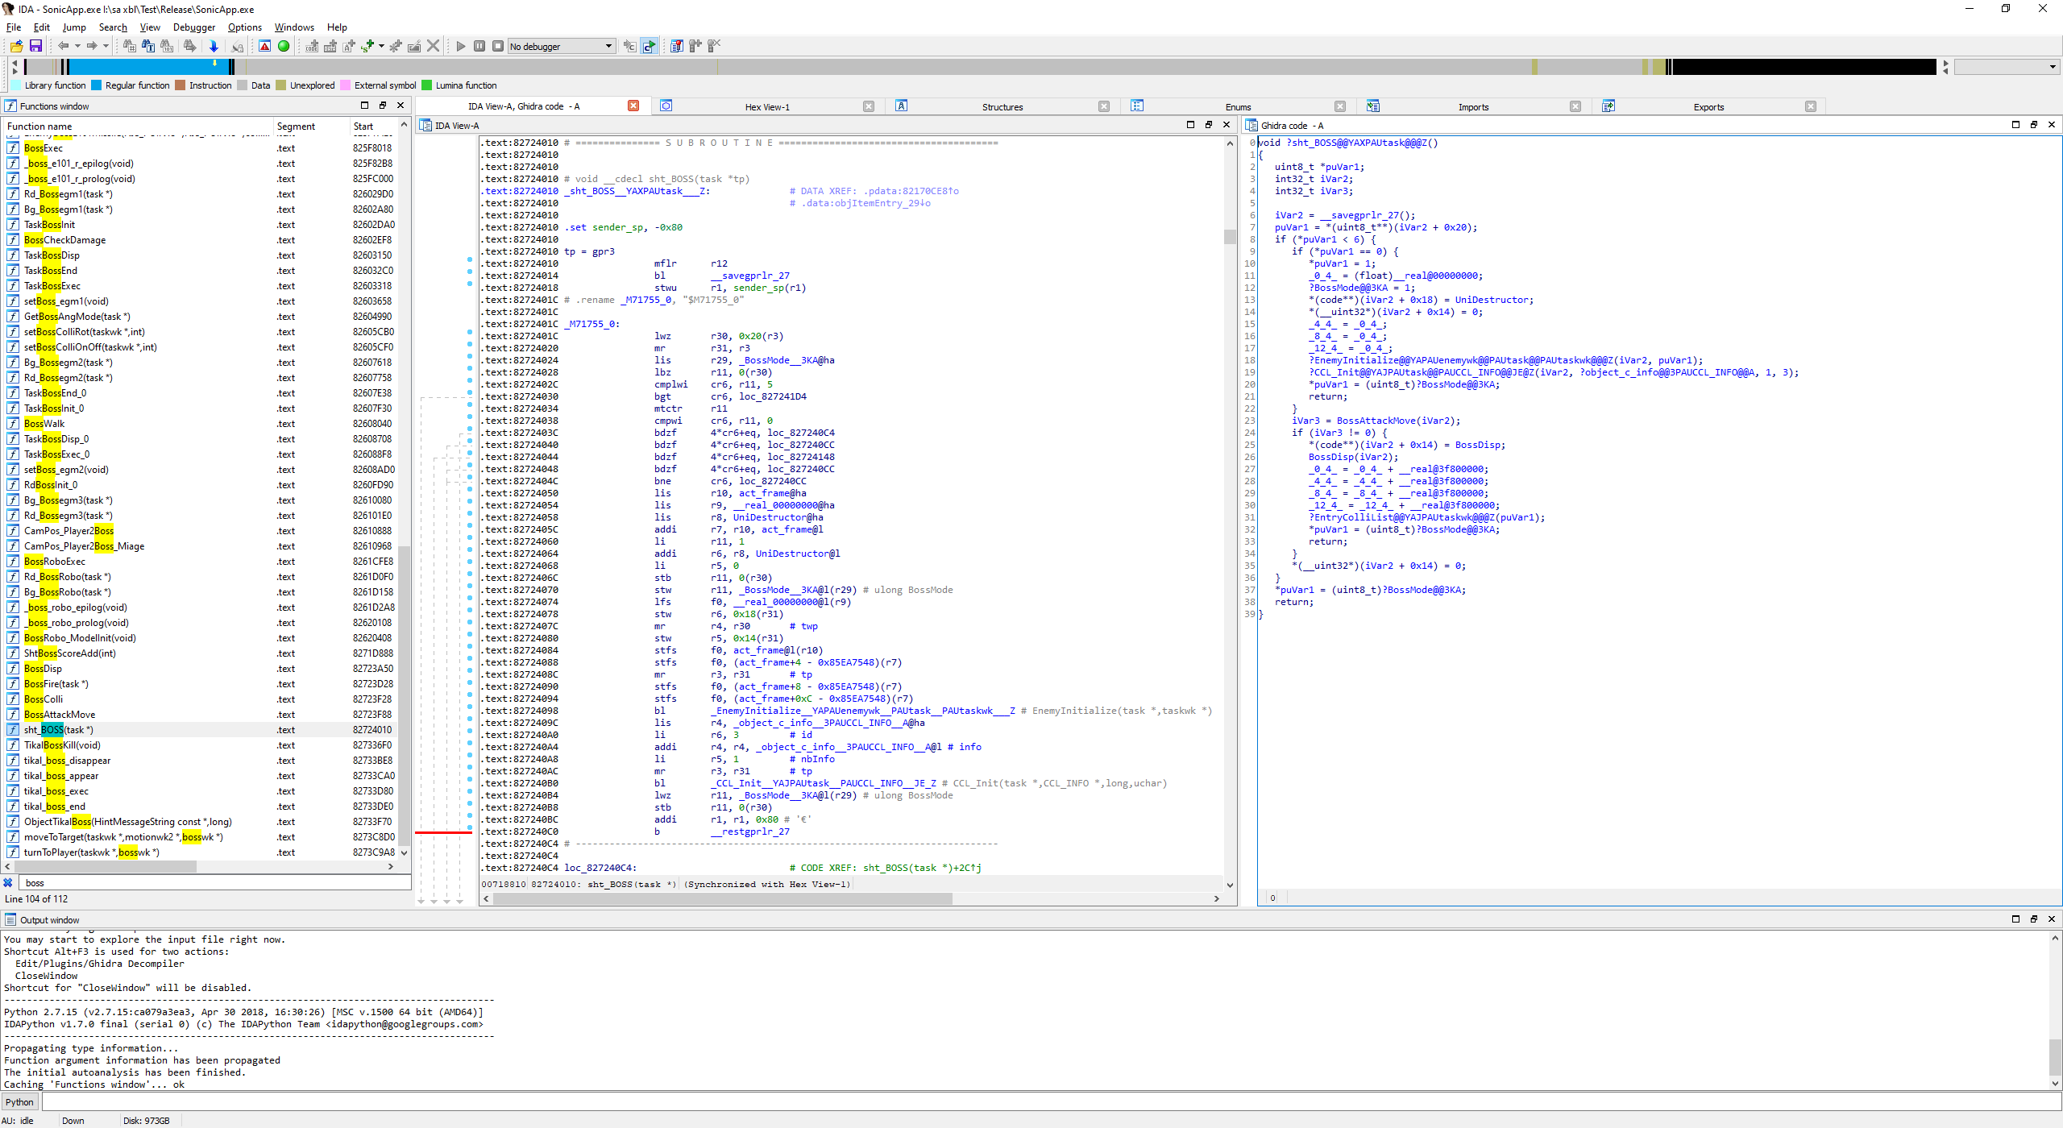Close the Hex View-1 tab
The width and height of the screenshot is (2063, 1128).
869,106
